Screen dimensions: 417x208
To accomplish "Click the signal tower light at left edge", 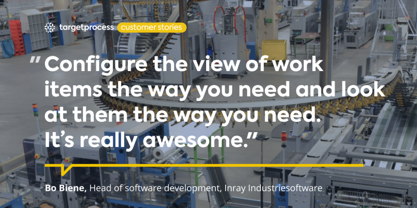I will (35, 110).
